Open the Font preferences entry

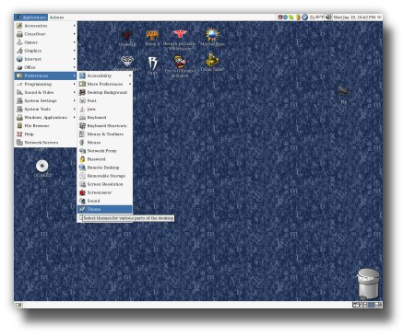coord(105,100)
